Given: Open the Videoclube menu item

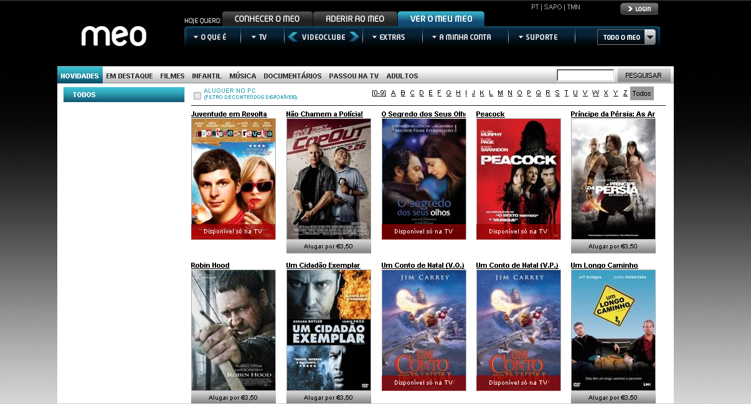Looking at the screenshot, I should tap(323, 37).
